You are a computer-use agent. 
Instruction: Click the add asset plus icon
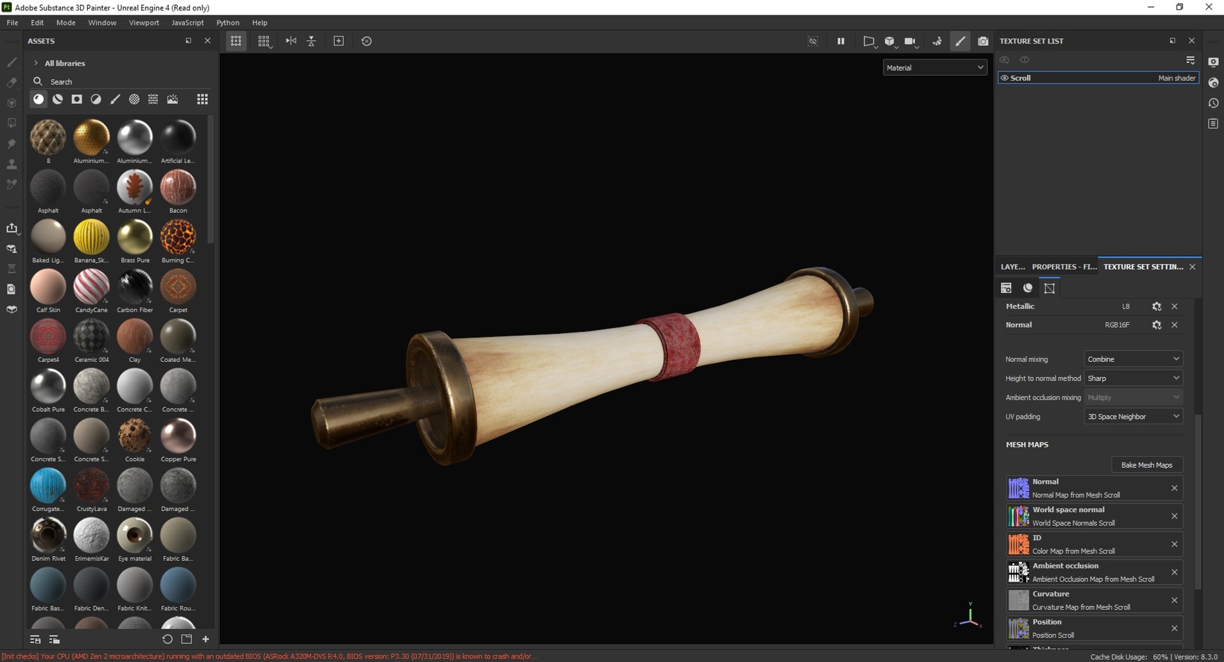point(205,639)
